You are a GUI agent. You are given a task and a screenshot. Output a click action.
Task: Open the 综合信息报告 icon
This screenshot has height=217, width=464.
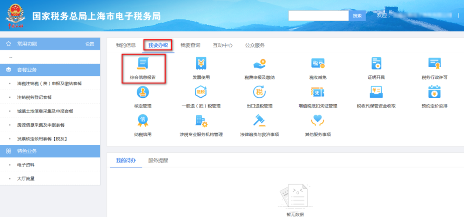[x=143, y=64]
